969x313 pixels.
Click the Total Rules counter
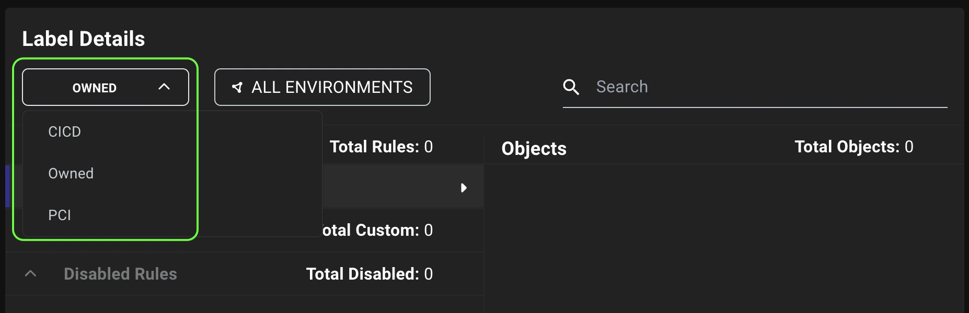point(381,147)
